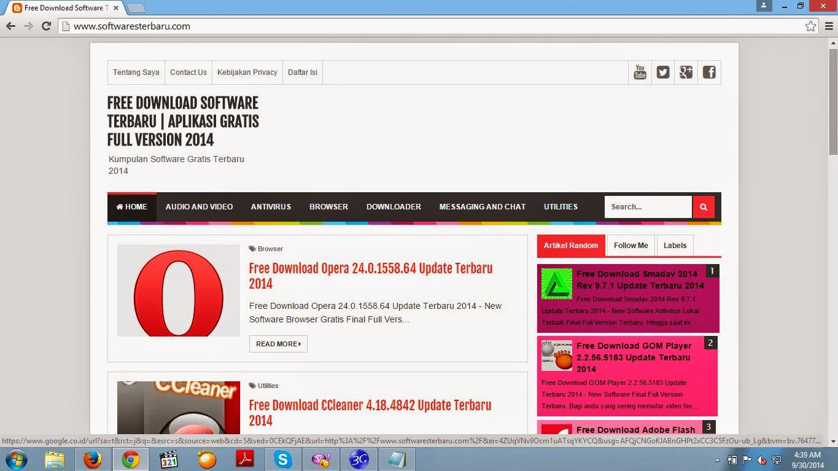Open the Daftar Isi link
The width and height of the screenshot is (838, 471).
tap(303, 72)
